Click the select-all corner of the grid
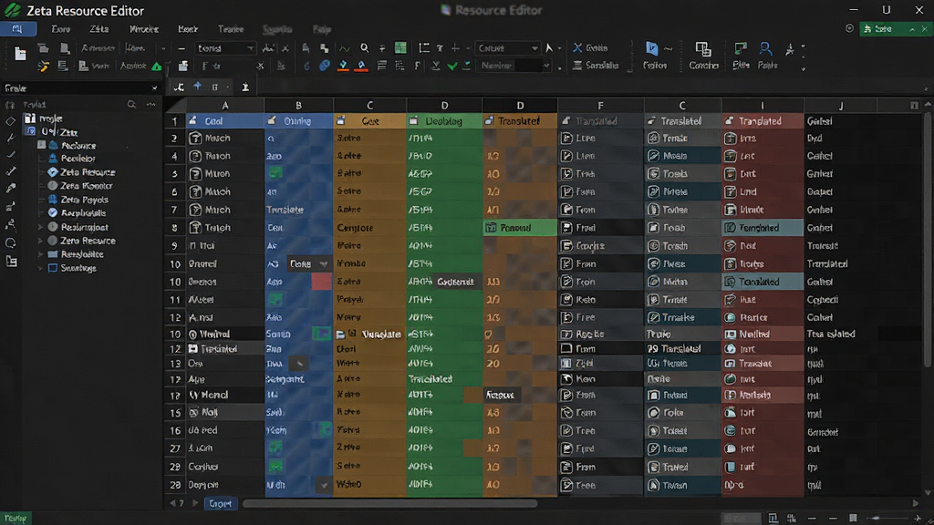Viewport: 934px width, 525px height. click(174, 106)
